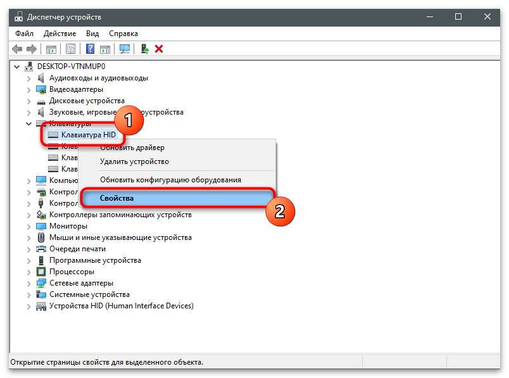Click the DESKTOP-VTNMUP0 computer icon
The height and width of the screenshot is (378, 509).
[29, 66]
